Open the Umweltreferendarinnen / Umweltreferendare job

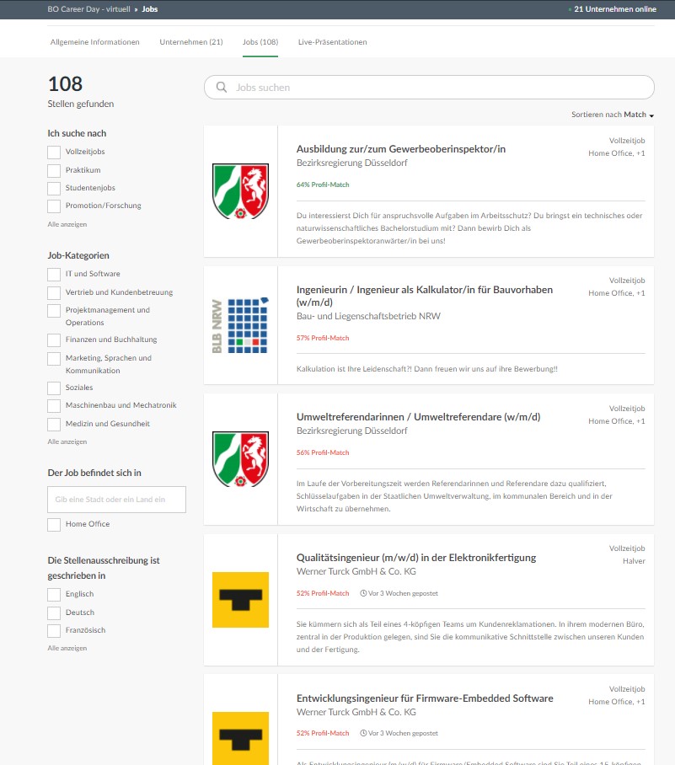pos(418,417)
